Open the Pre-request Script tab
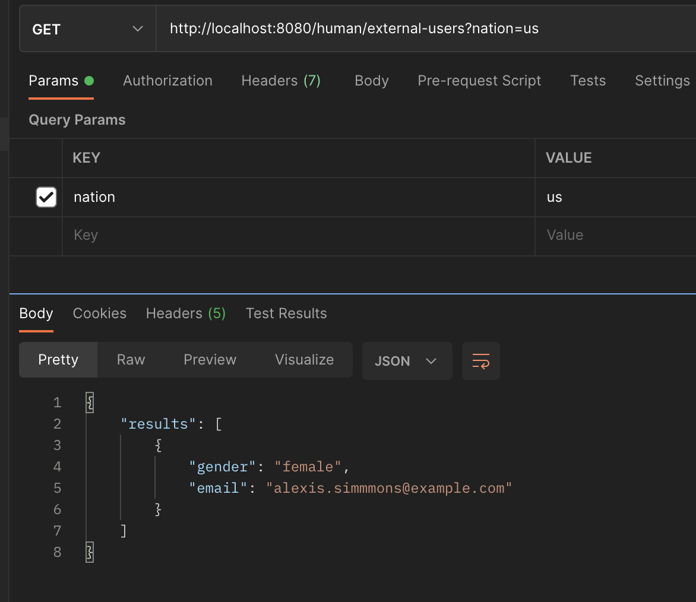 pyautogui.click(x=479, y=81)
